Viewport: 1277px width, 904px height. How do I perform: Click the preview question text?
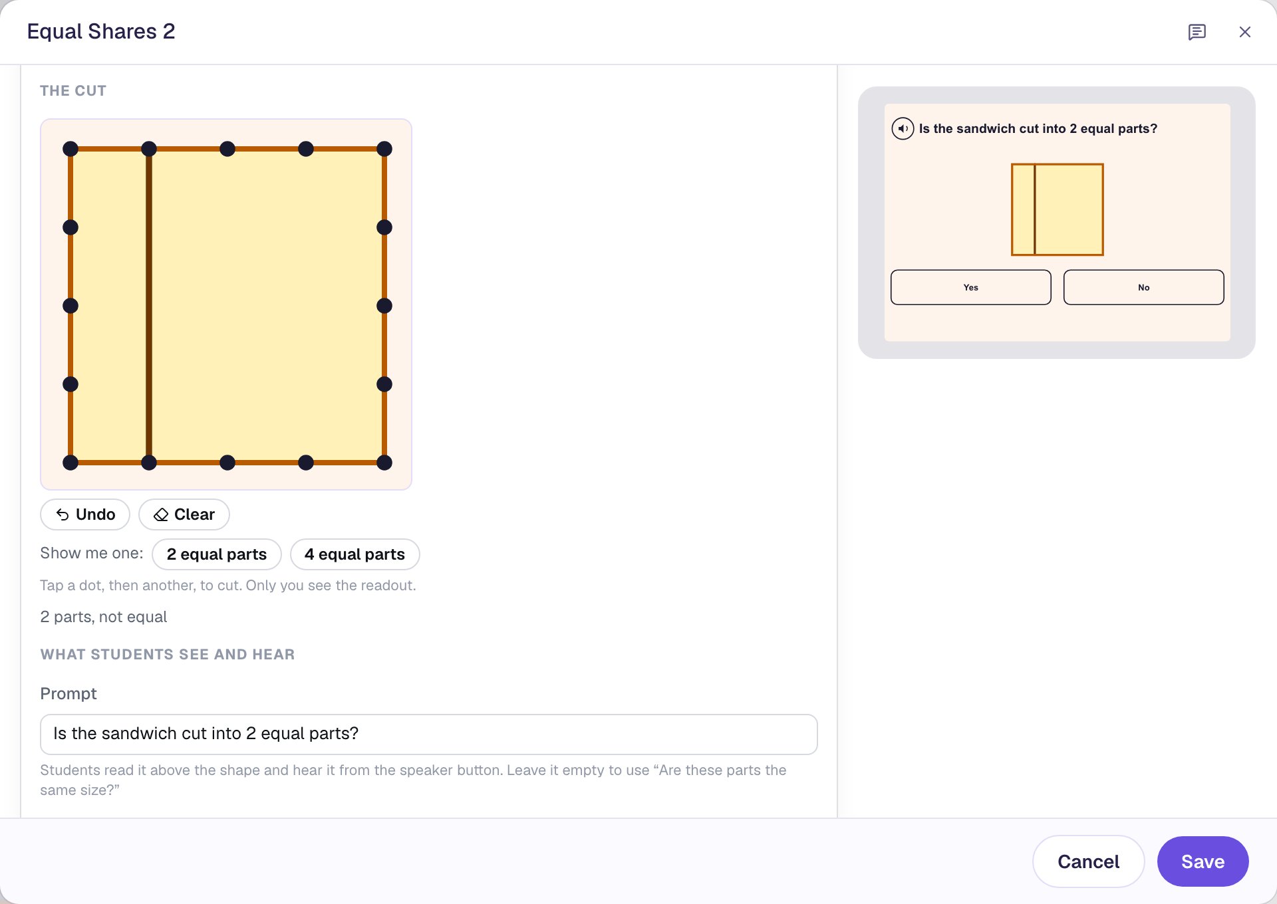point(1038,128)
